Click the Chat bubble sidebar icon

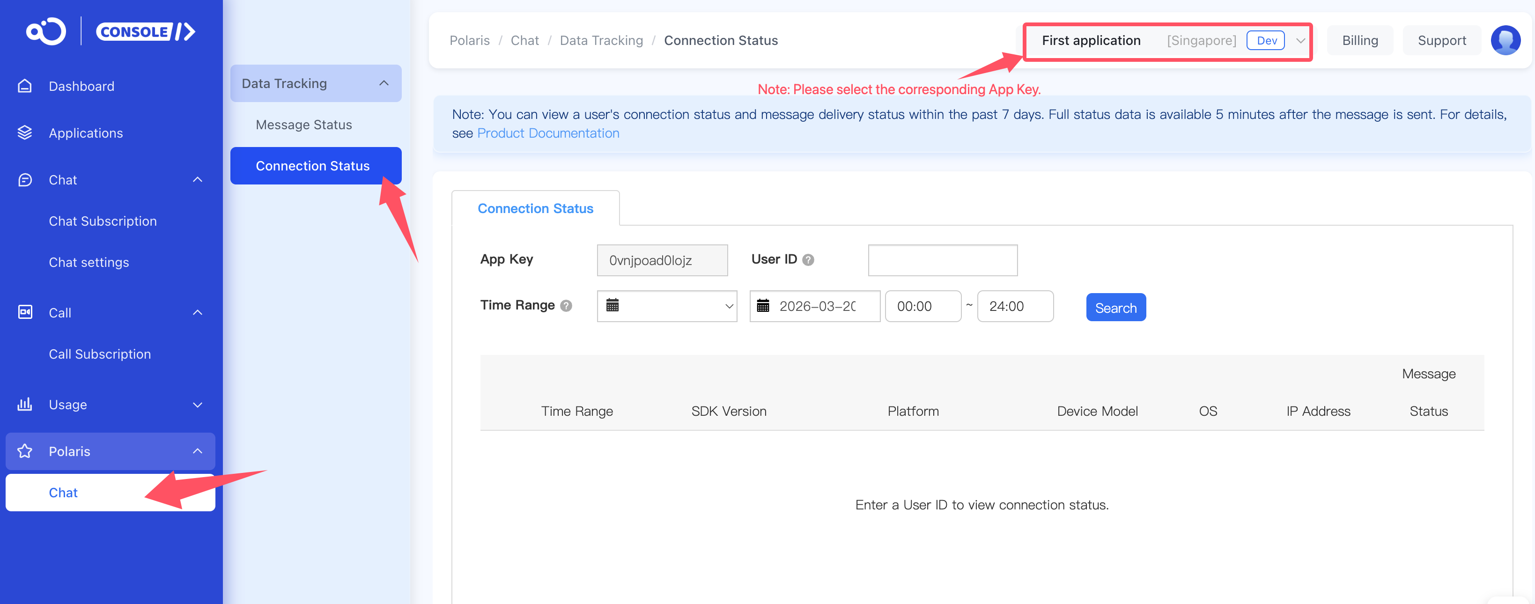pyautogui.click(x=24, y=180)
